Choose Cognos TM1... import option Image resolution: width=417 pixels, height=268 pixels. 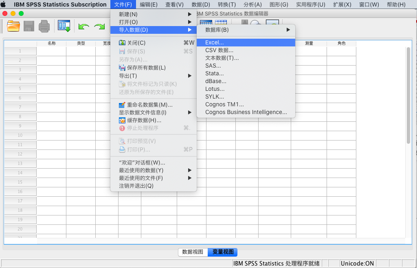[246, 105]
